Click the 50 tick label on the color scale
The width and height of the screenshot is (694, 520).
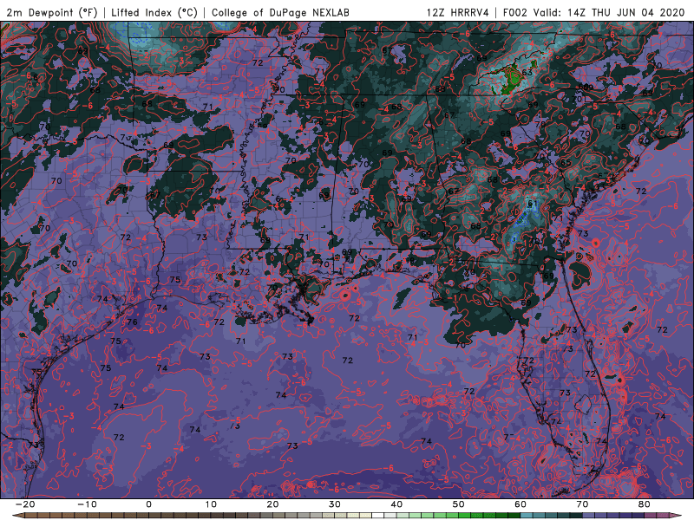[459, 504]
